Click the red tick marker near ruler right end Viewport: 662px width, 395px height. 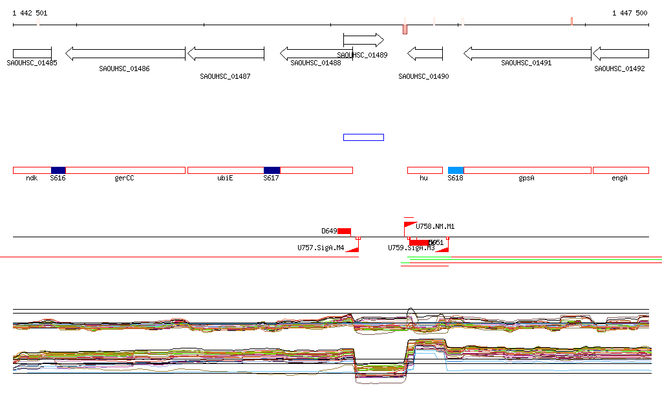click(571, 21)
